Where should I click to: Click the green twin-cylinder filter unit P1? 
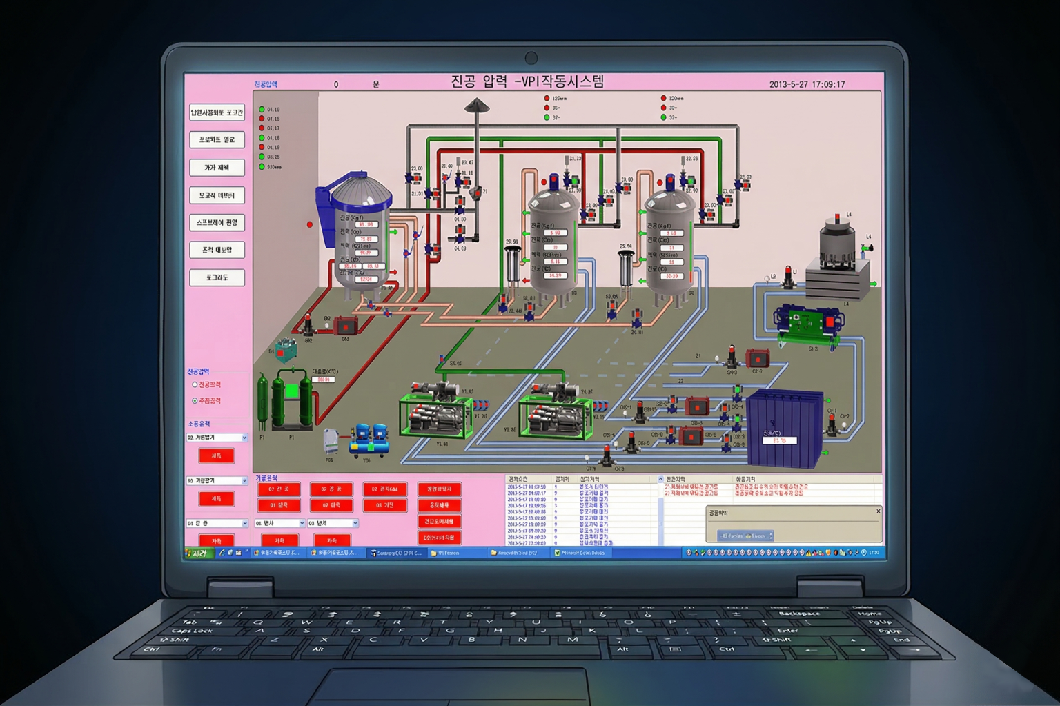pyautogui.click(x=291, y=400)
